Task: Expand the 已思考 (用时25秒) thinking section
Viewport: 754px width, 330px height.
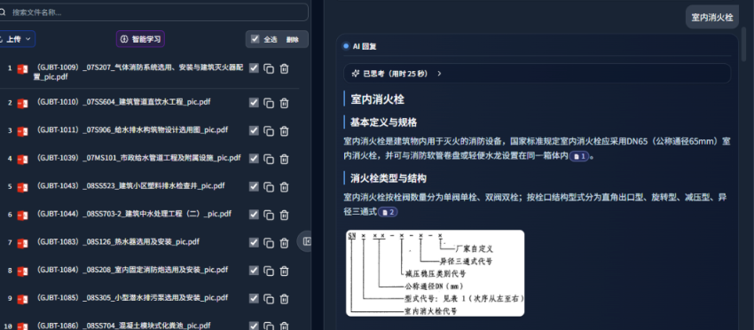Action: pyautogui.click(x=538, y=74)
